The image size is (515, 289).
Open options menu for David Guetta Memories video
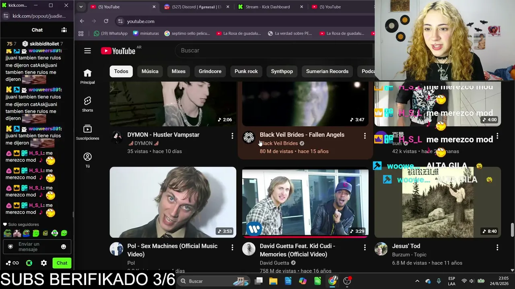(x=365, y=247)
